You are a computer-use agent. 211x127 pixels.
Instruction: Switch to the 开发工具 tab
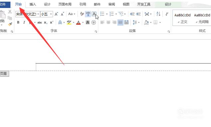pyautogui.click(x=144, y=4)
